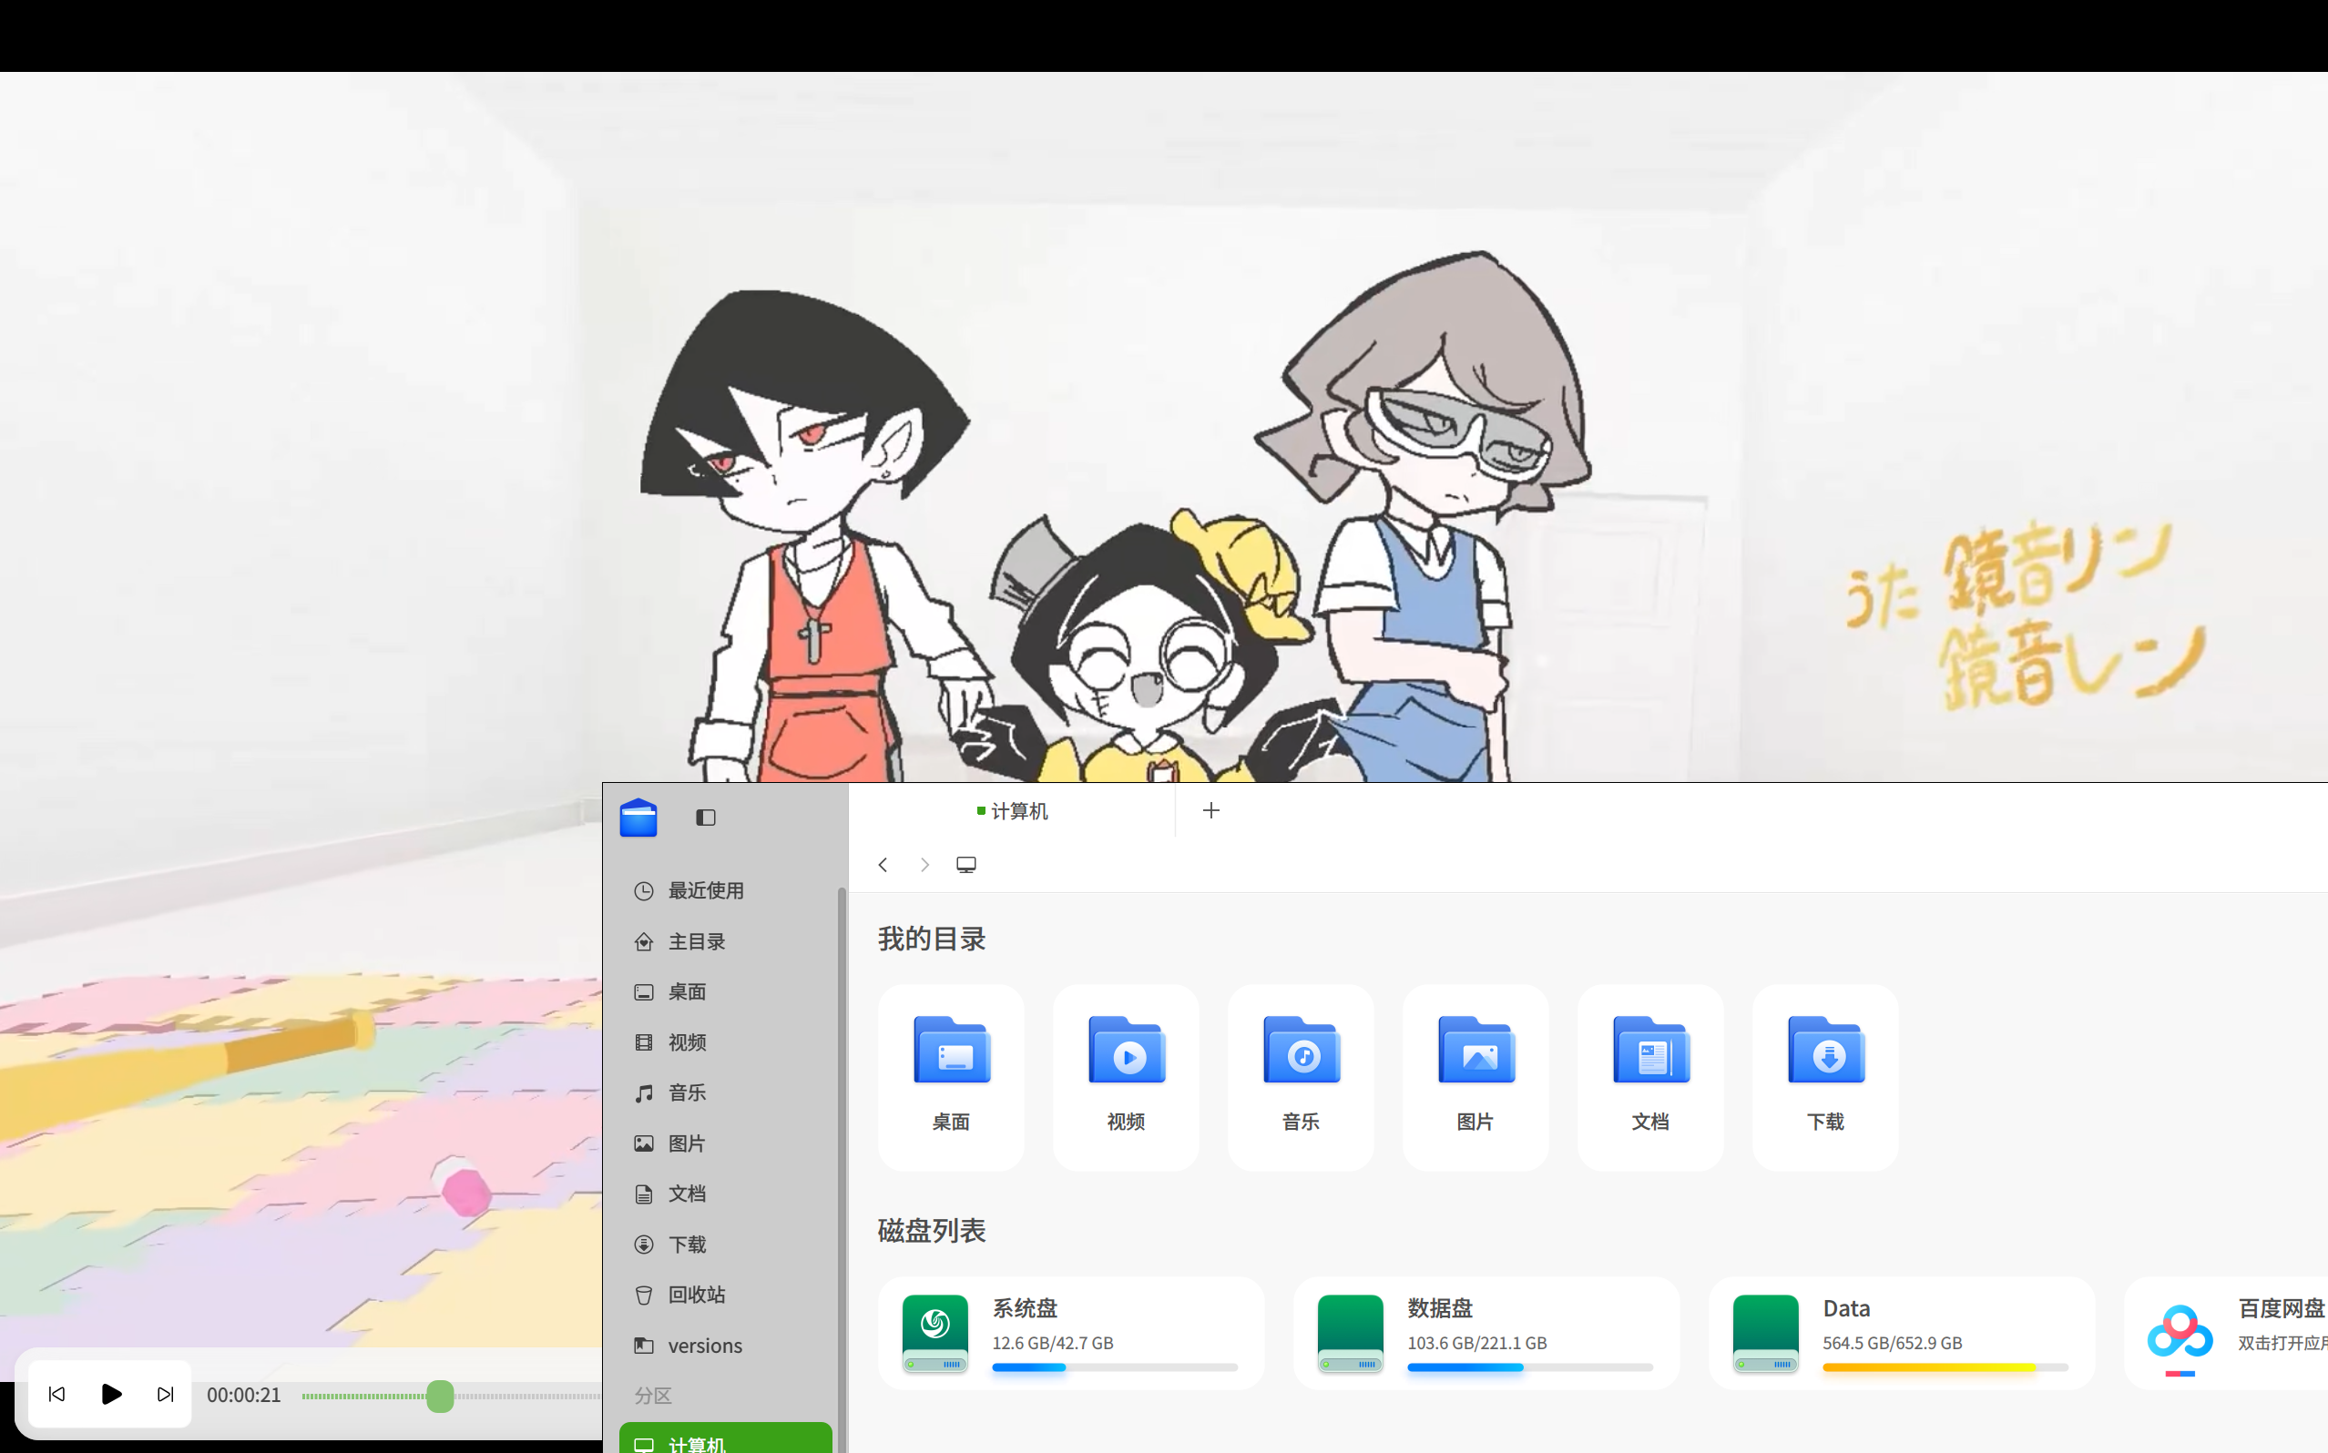The height and width of the screenshot is (1453, 2328).
Task: Select the Data disk
Action: (1901, 1334)
